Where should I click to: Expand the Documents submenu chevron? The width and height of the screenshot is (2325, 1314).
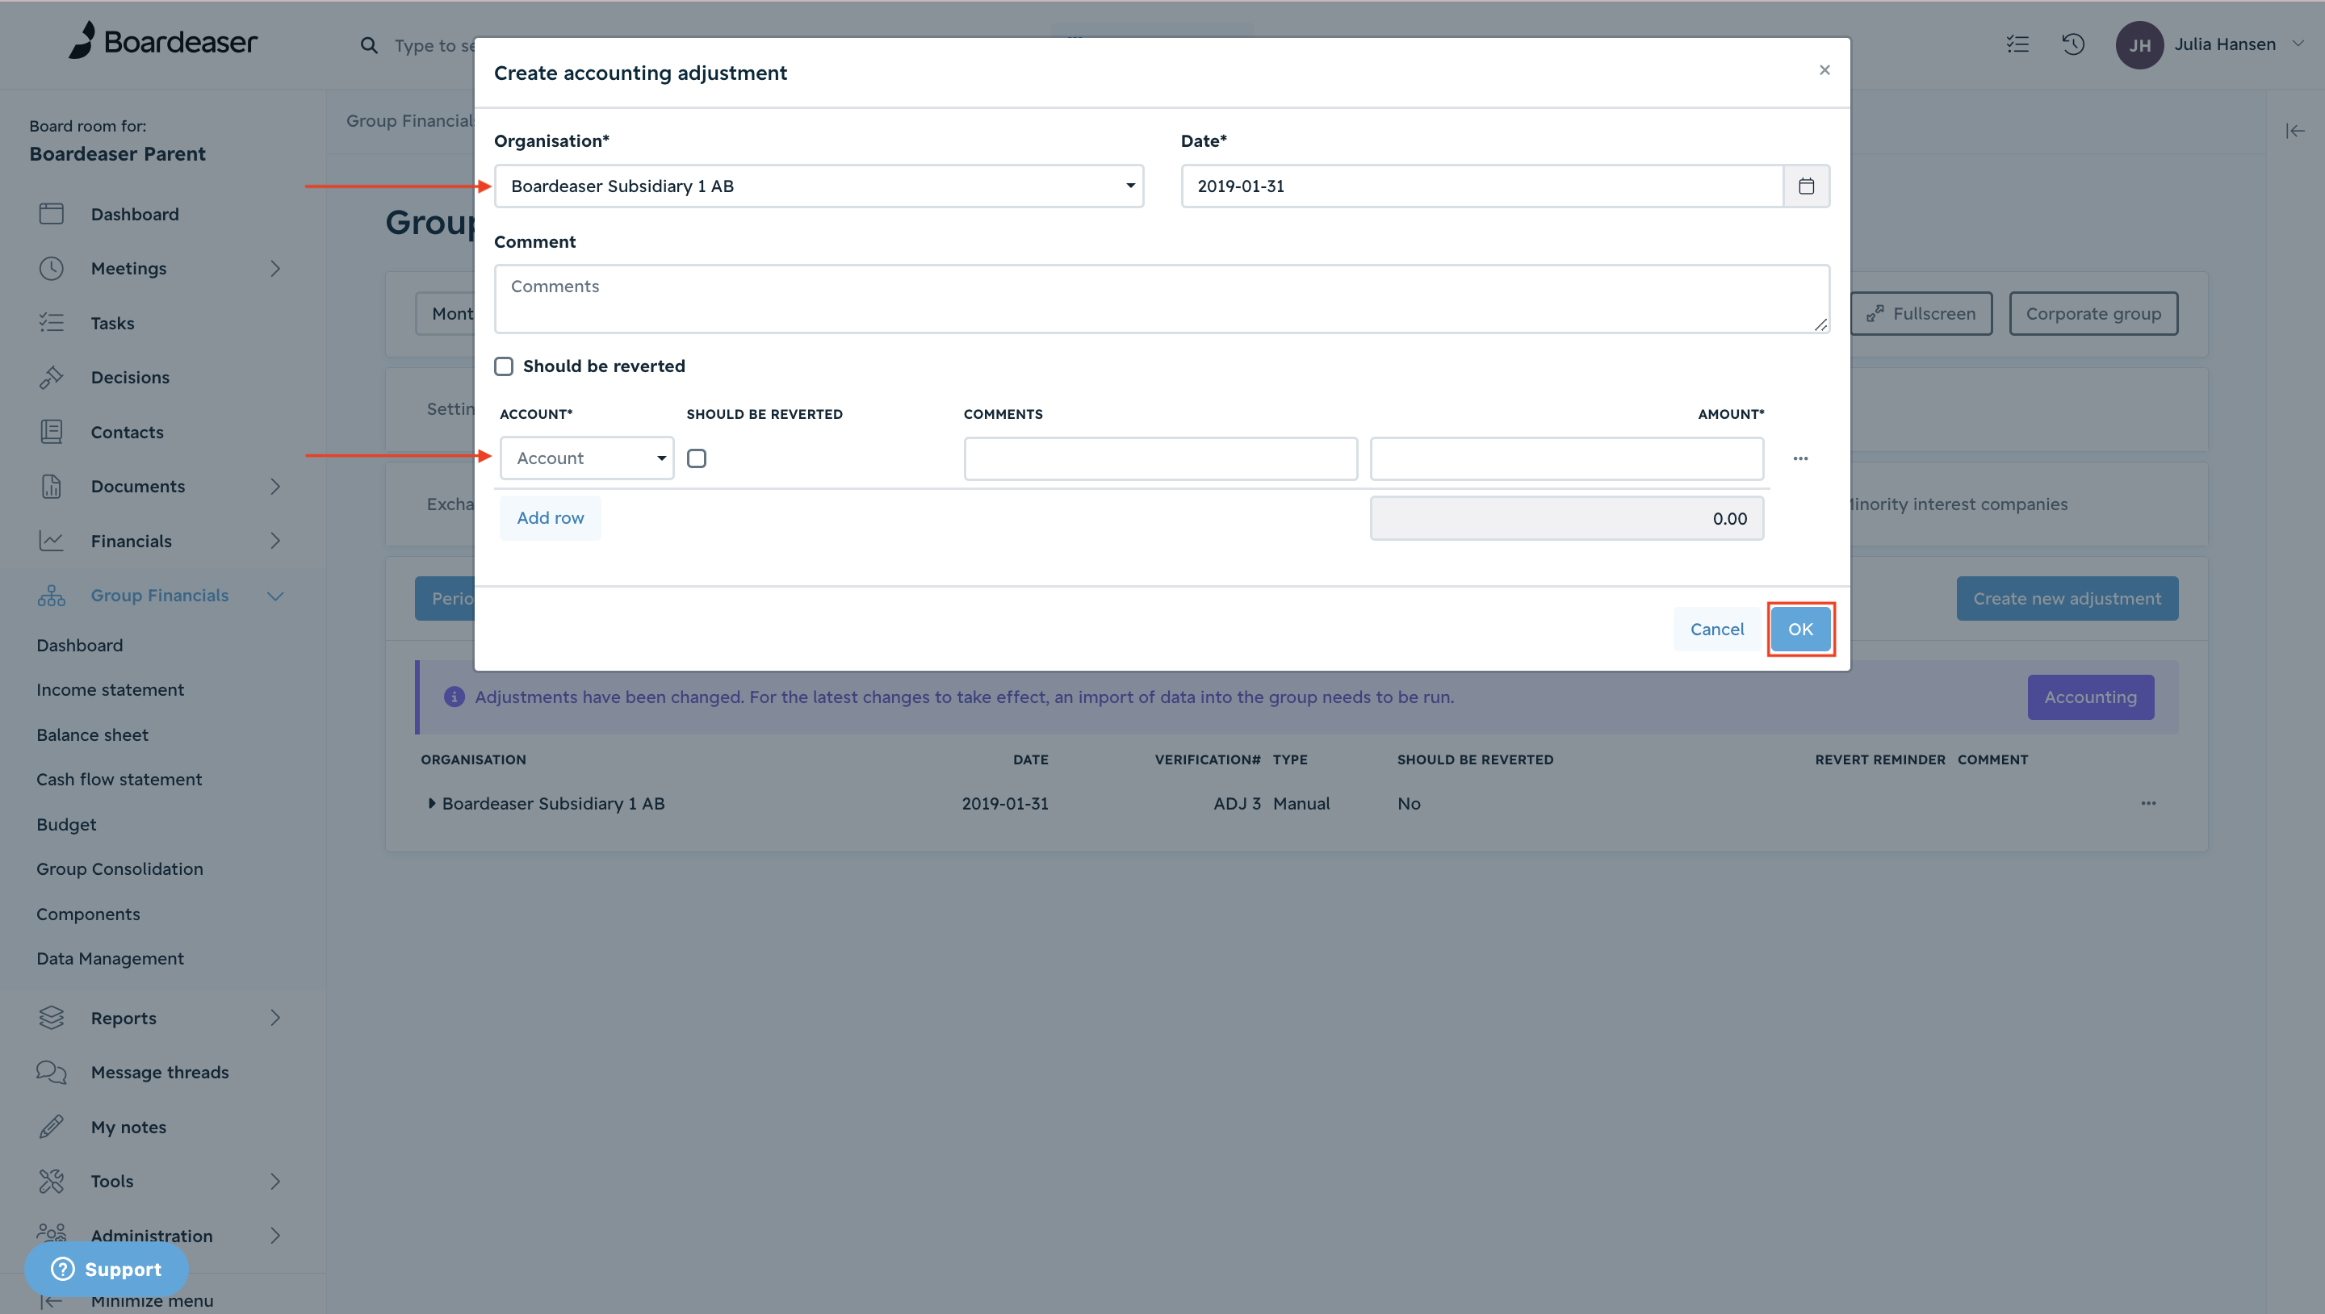(275, 487)
